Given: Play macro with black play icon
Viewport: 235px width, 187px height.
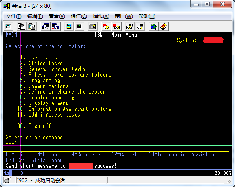Looking at the screenshot, I should click(x=130, y=26).
